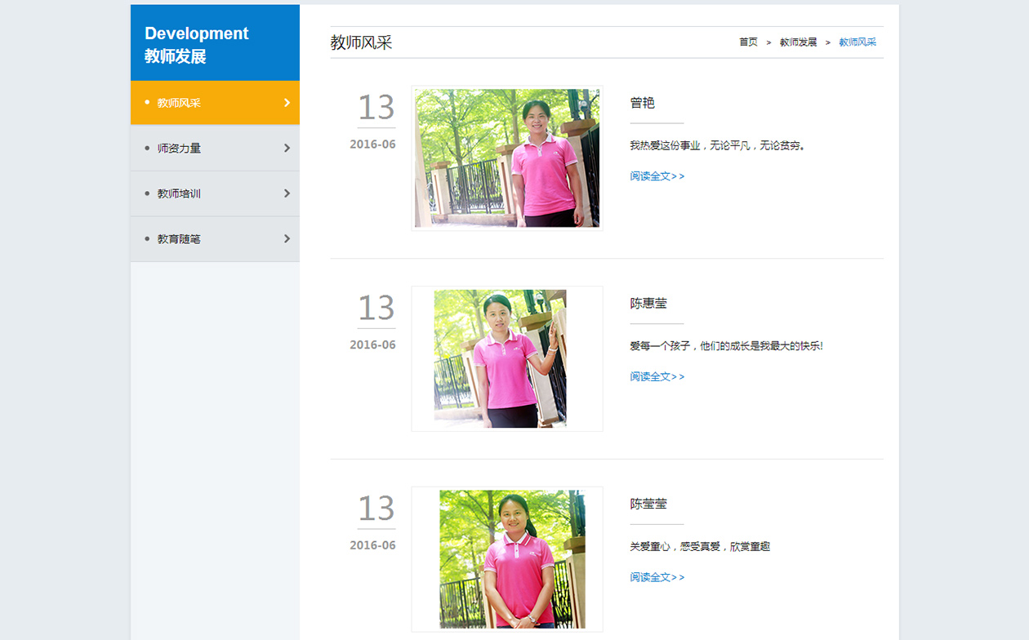The height and width of the screenshot is (640, 1029).
Task: Click 教师发展 in the breadcrumb
Action: click(x=798, y=42)
